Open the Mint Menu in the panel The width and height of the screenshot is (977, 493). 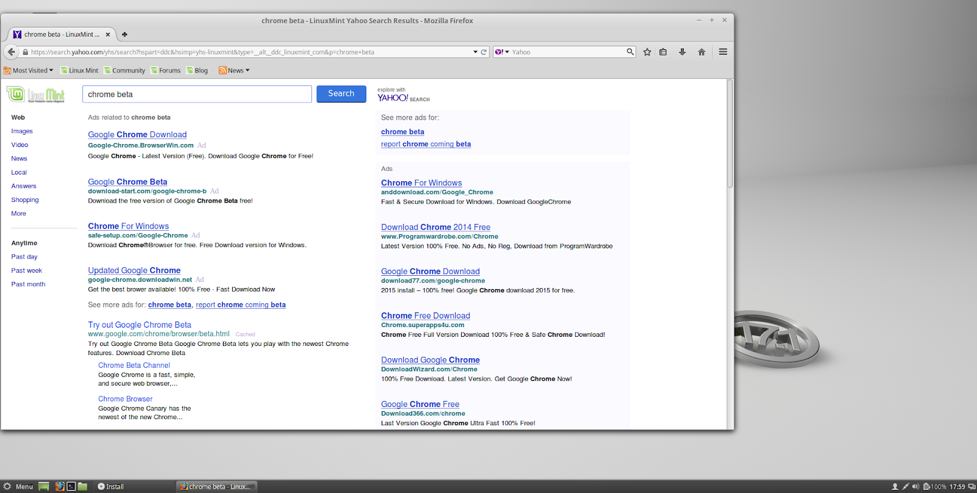pos(18,486)
